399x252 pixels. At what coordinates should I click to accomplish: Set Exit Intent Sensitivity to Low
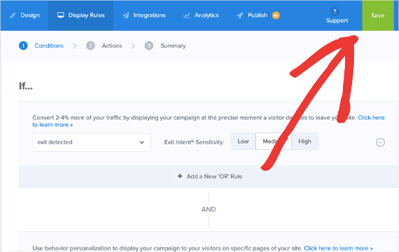point(243,141)
